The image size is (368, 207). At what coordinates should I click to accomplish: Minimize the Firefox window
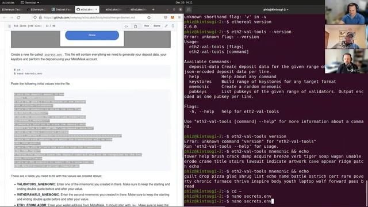coord(167,10)
